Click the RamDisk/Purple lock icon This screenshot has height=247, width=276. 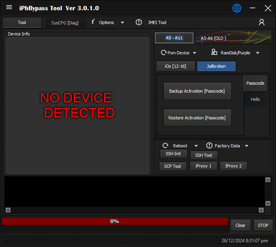[x=214, y=52]
